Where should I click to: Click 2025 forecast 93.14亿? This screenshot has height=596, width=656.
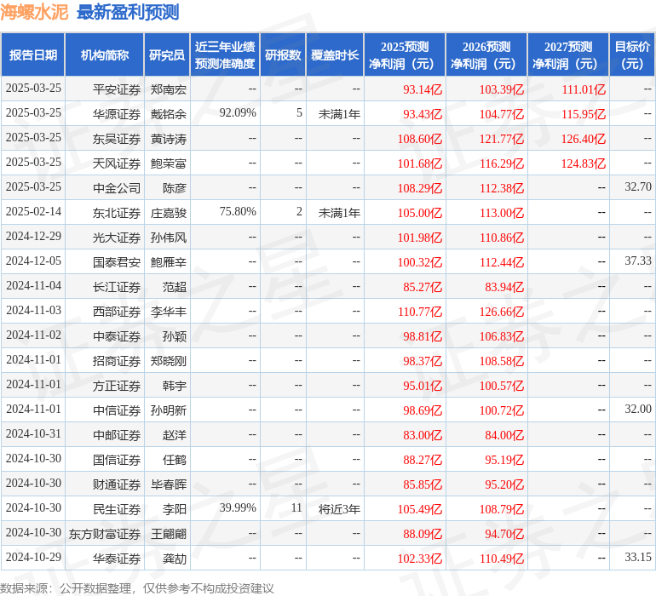[x=423, y=89]
